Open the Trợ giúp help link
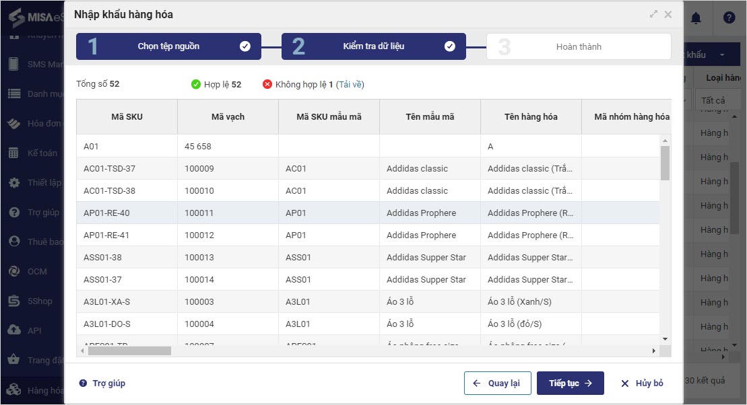This screenshot has height=405, width=747. (102, 383)
